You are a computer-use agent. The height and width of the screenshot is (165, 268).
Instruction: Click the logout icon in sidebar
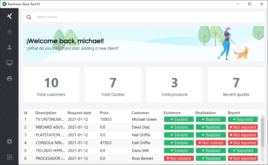(9, 157)
